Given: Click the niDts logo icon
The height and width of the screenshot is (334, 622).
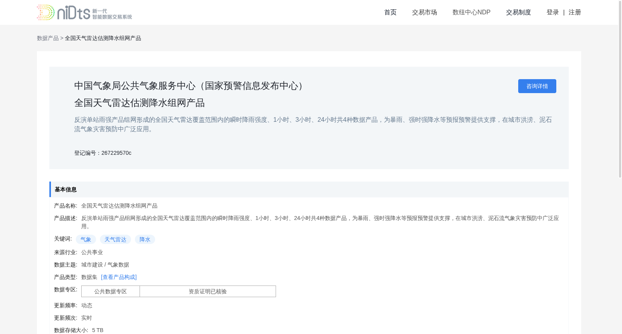Looking at the screenshot, I should 84,12.
